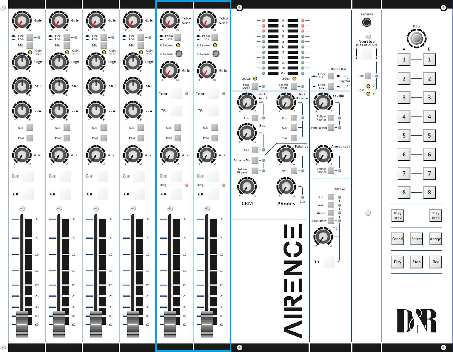The image size is (453, 352).
Task: Toggle the NonStop USB to OnAir button
Action: click(x=366, y=53)
